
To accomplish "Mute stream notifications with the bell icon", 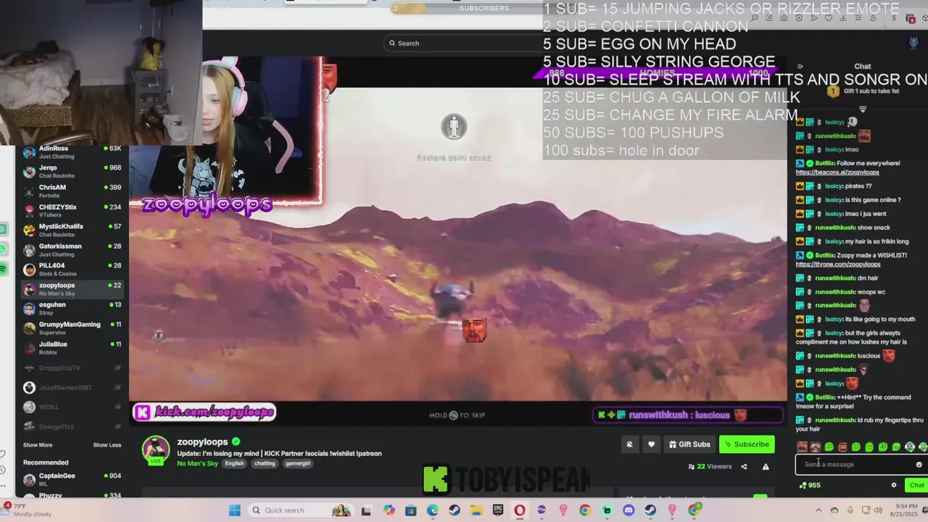I will point(629,444).
